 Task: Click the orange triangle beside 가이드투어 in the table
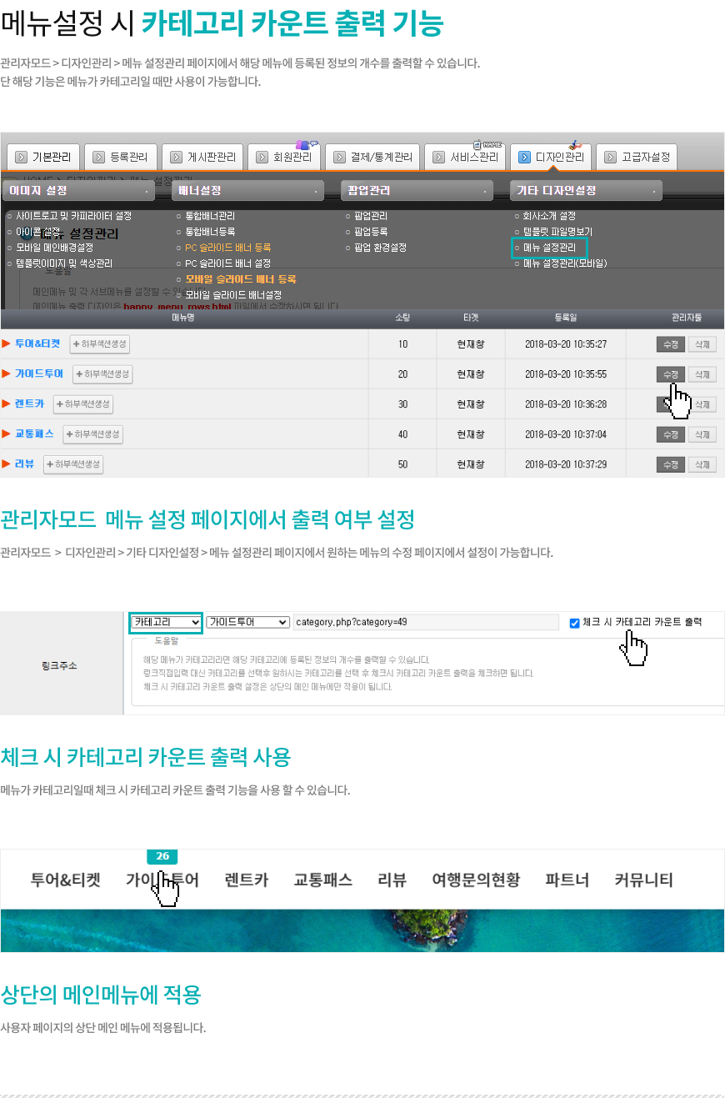[7, 374]
